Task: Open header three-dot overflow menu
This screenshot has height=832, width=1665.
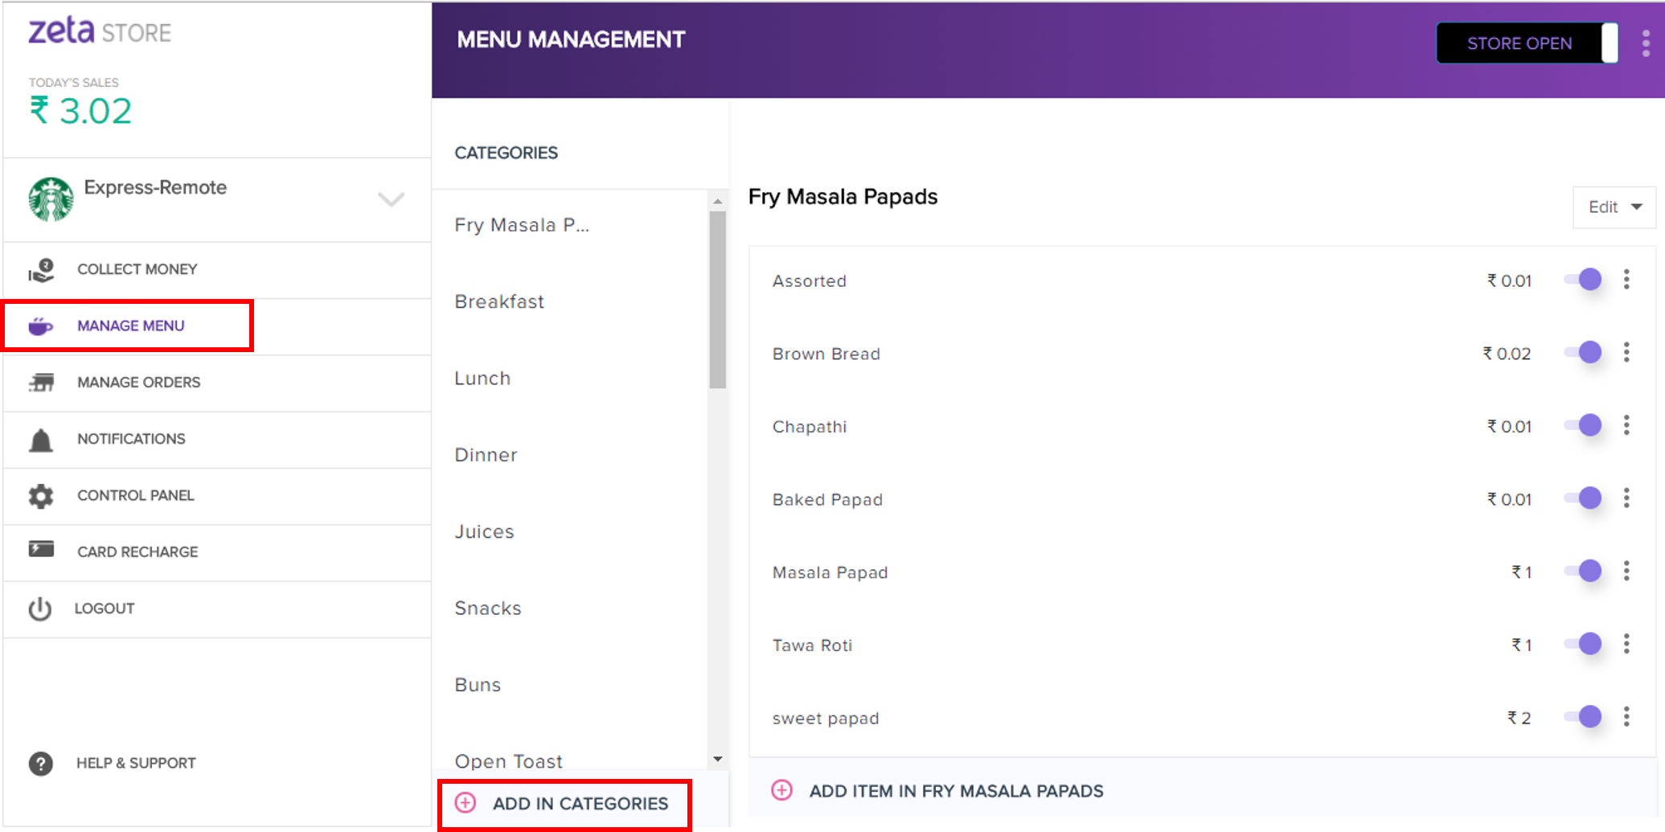Action: 1646,43
